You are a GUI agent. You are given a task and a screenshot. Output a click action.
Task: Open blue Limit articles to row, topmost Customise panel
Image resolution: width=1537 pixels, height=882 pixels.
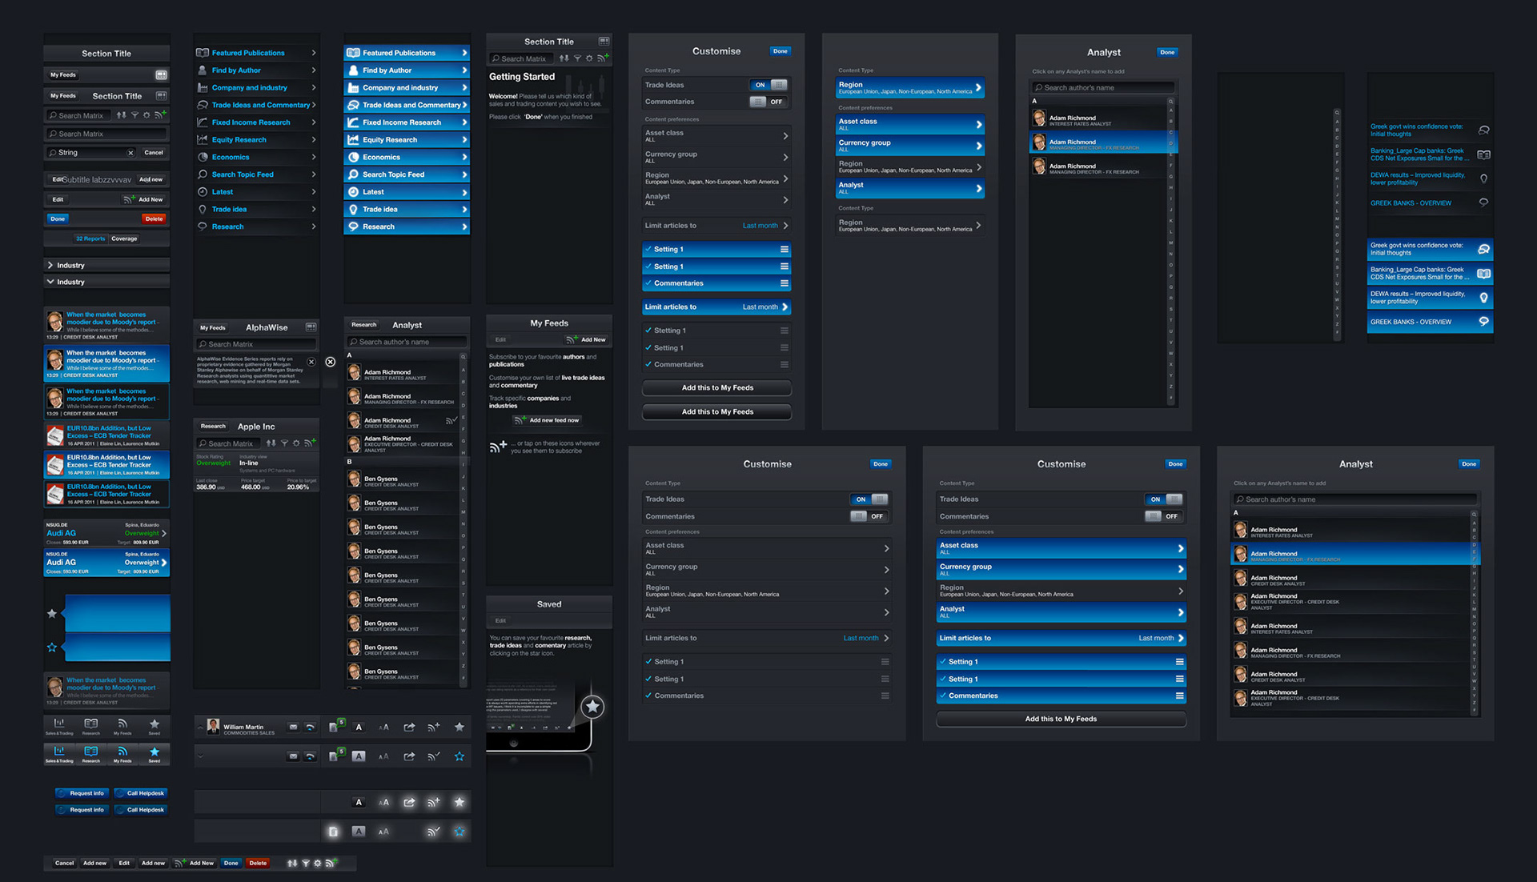click(716, 307)
